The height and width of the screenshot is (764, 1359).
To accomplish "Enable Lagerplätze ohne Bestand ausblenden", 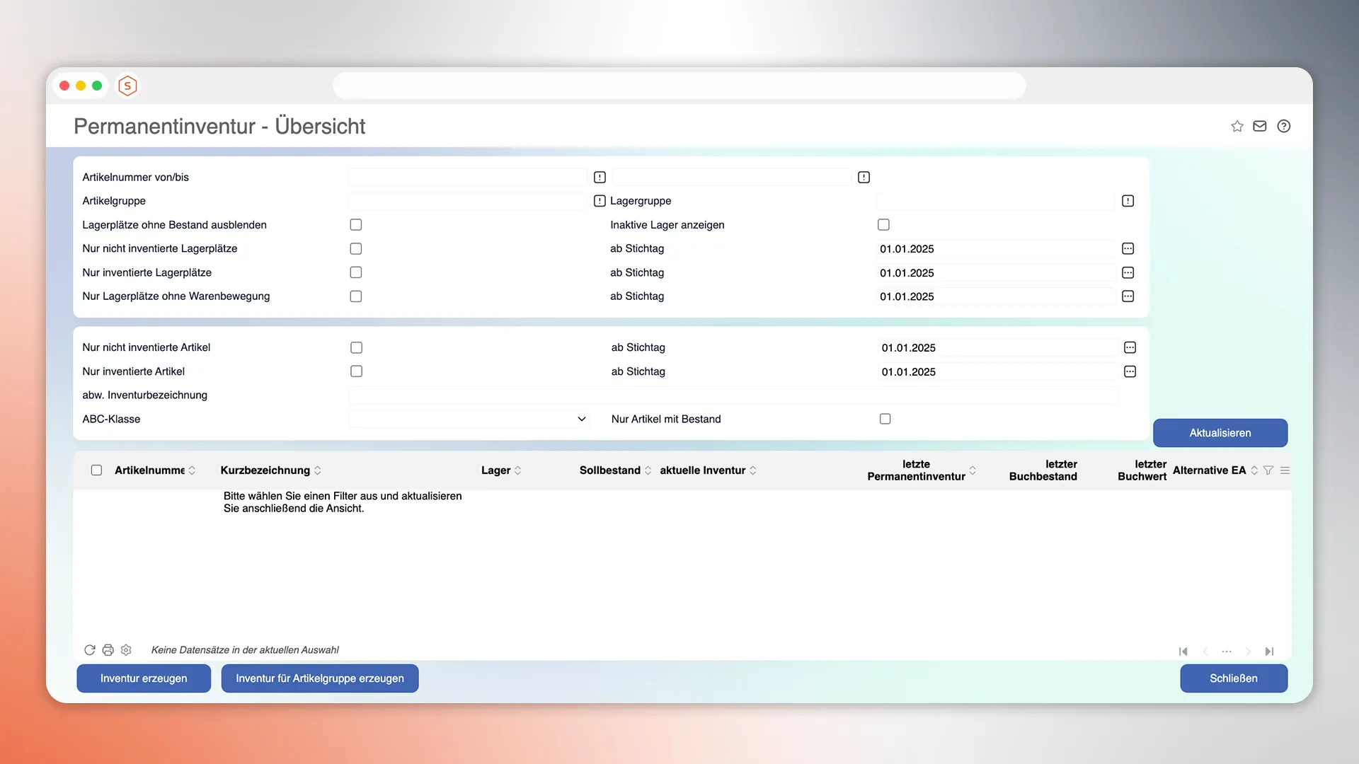I will (x=356, y=225).
